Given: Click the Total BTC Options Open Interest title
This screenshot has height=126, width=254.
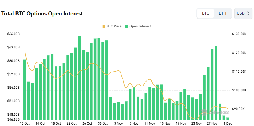Looking at the screenshot, I should click(x=42, y=13).
